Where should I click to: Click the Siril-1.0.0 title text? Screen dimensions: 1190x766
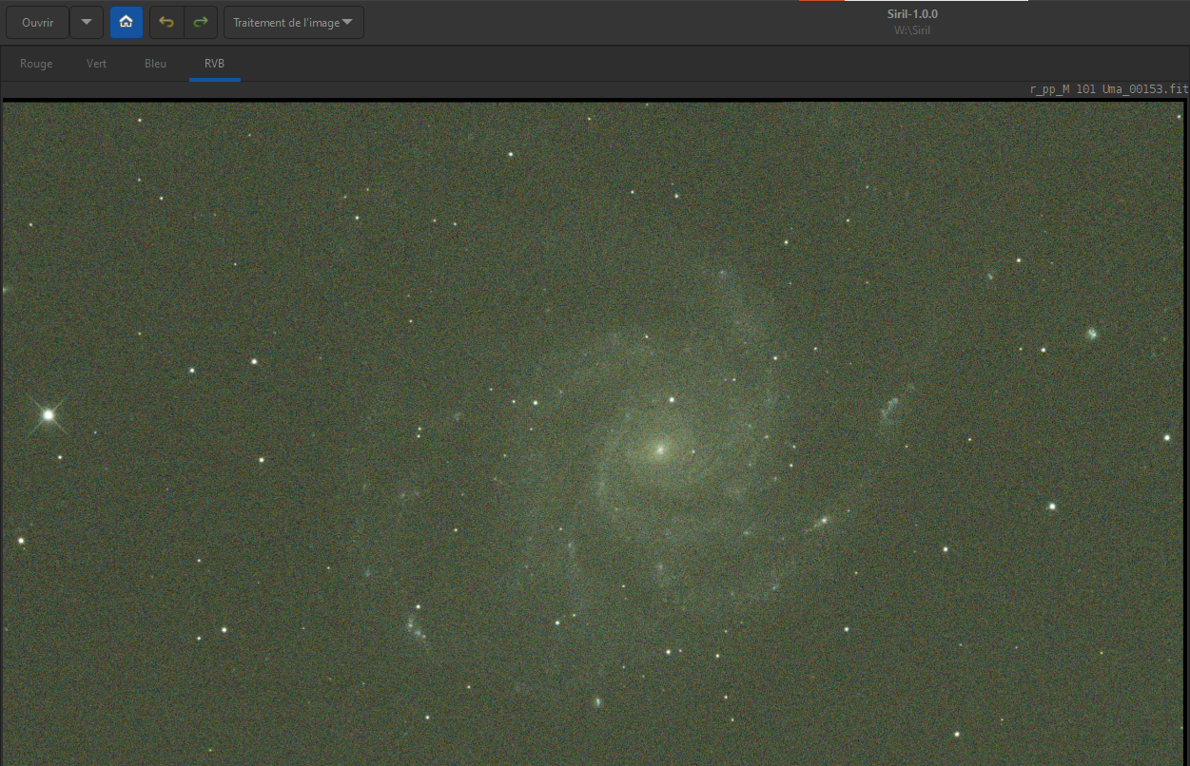point(912,14)
